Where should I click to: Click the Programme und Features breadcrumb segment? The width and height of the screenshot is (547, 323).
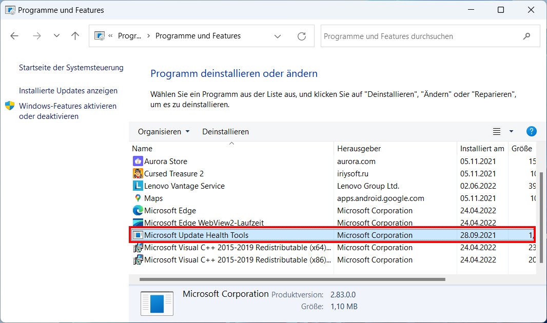(x=198, y=36)
